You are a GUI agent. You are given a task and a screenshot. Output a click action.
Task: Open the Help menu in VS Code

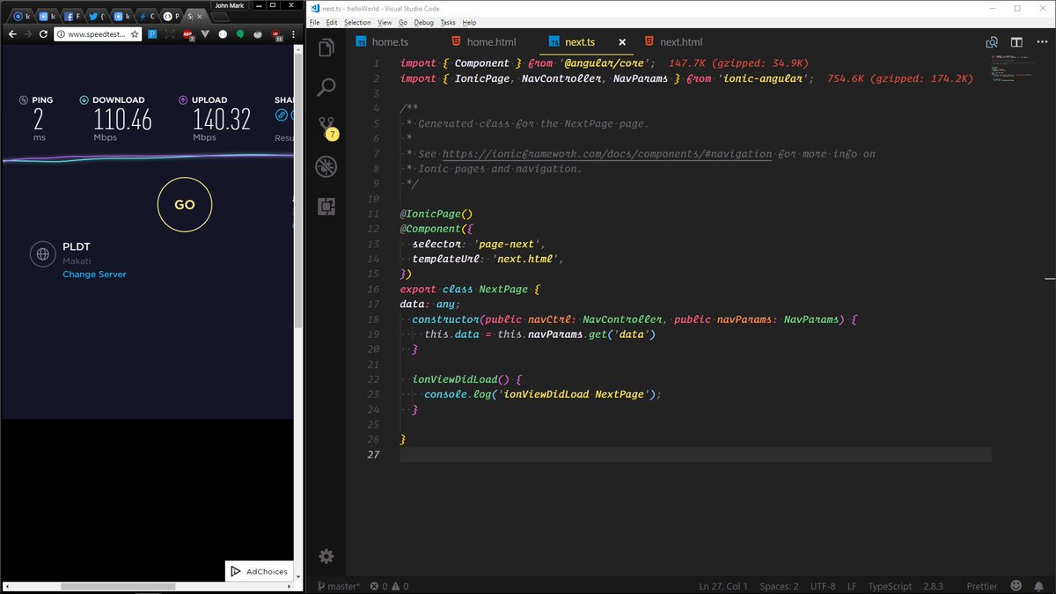click(469, 22)
